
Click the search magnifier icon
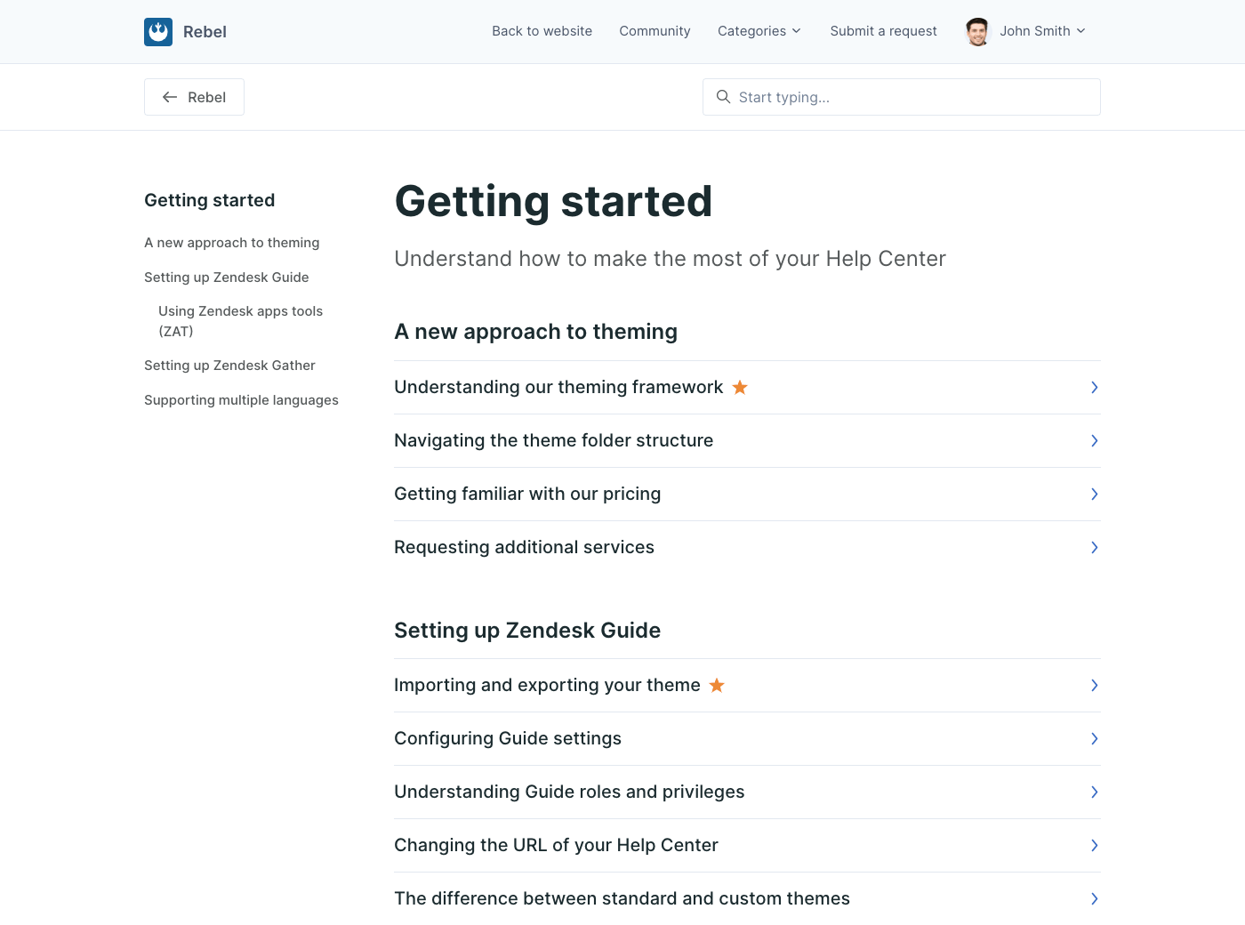pyautogui.click(x=723, y=97)
